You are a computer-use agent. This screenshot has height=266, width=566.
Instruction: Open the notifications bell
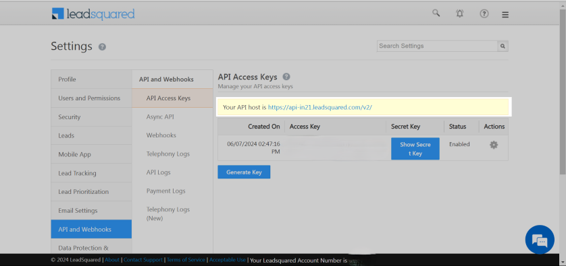tap(459, 13)
